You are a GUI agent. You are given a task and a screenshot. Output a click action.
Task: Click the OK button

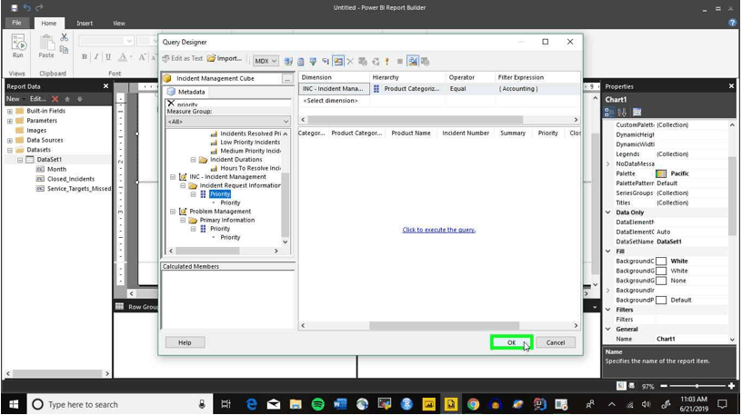point(512,342)
